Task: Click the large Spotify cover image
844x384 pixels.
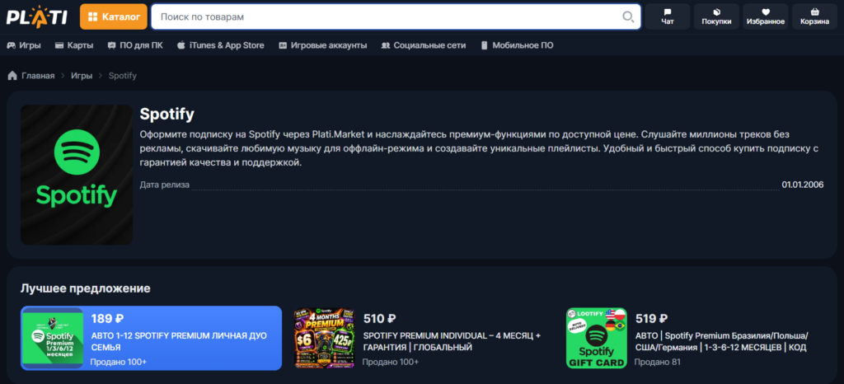Action: (x=77, y=175)
